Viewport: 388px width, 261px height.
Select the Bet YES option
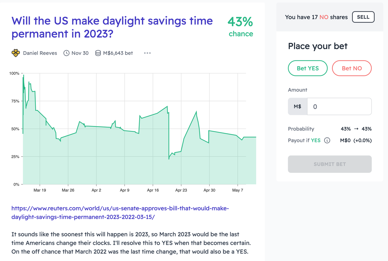pyautogui.click(x=308, y=68)
